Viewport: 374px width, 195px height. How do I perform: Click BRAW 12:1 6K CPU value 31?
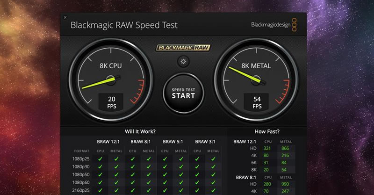pos(266,163)
